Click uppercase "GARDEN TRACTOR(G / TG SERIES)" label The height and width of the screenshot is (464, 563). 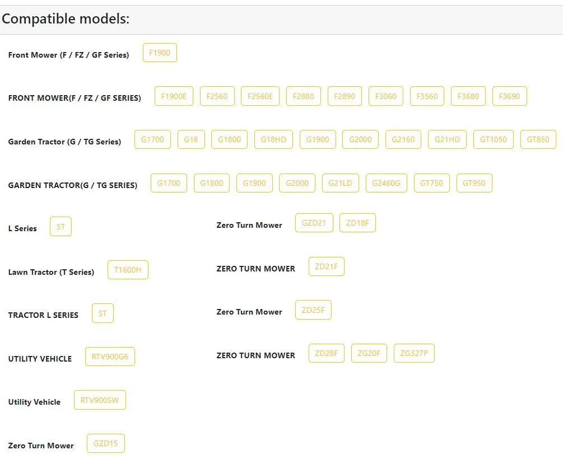(72, 185)
